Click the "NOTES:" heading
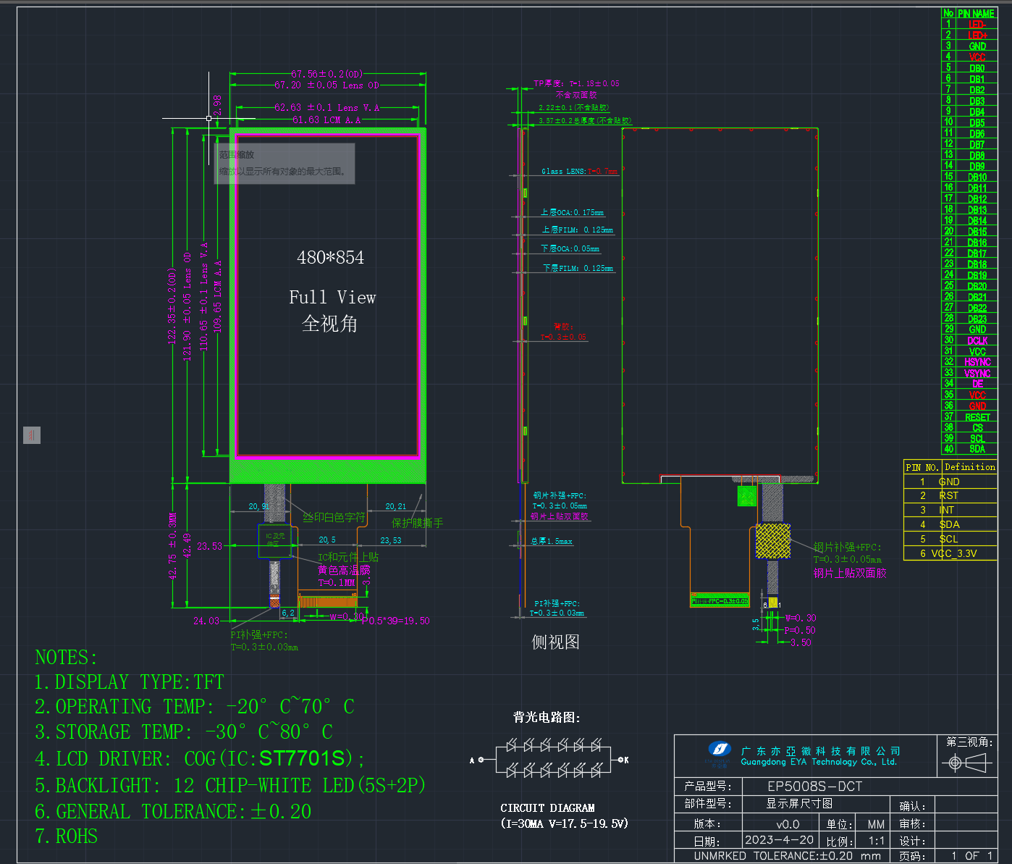Screen dimensions: 1012x864 point(66,658)
